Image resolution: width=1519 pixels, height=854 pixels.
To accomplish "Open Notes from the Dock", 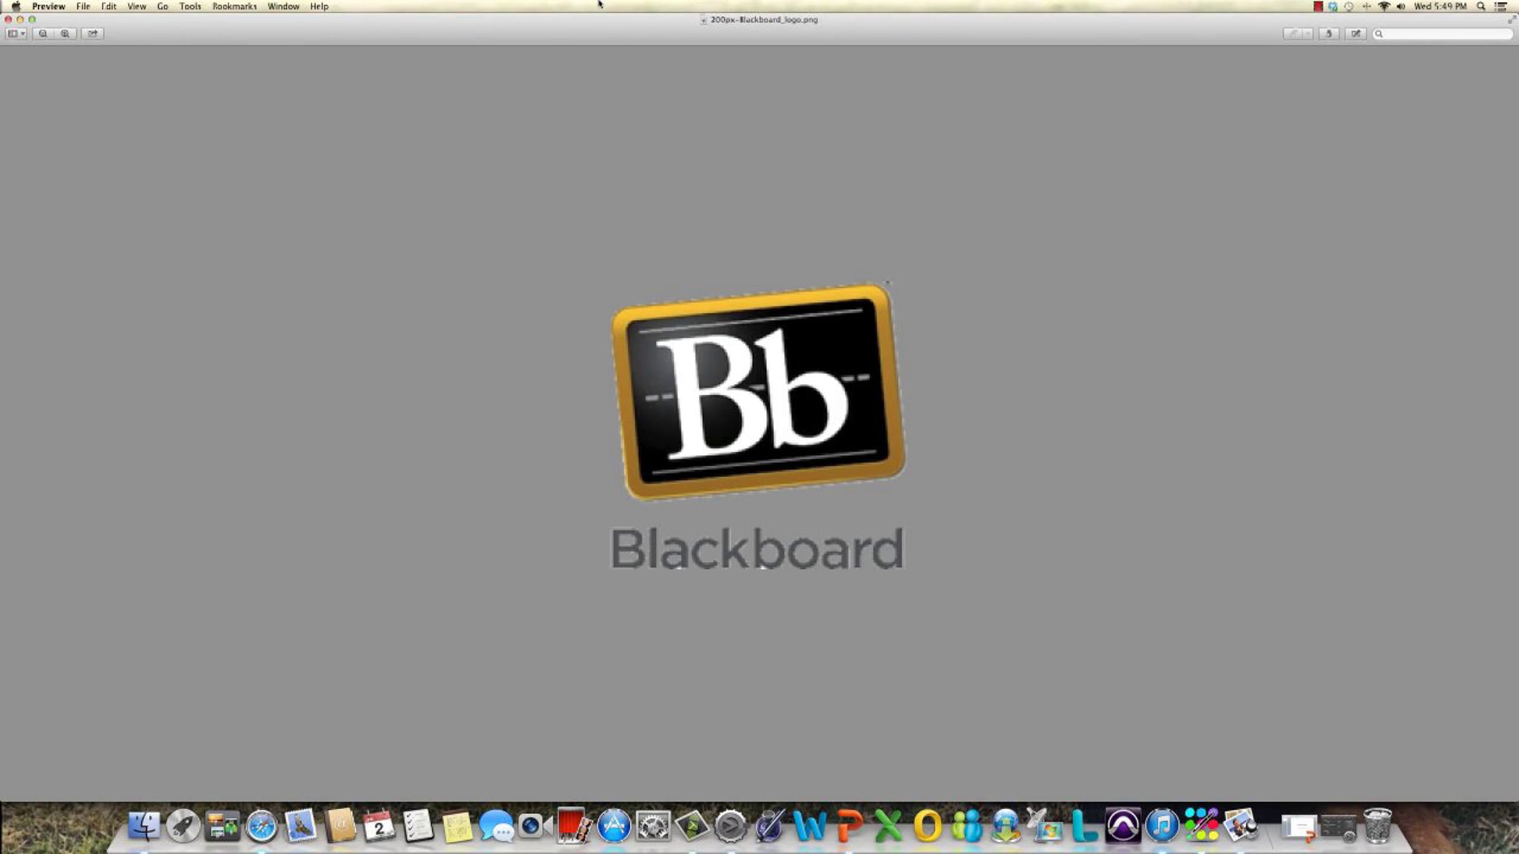I will (x=457, y=826).
